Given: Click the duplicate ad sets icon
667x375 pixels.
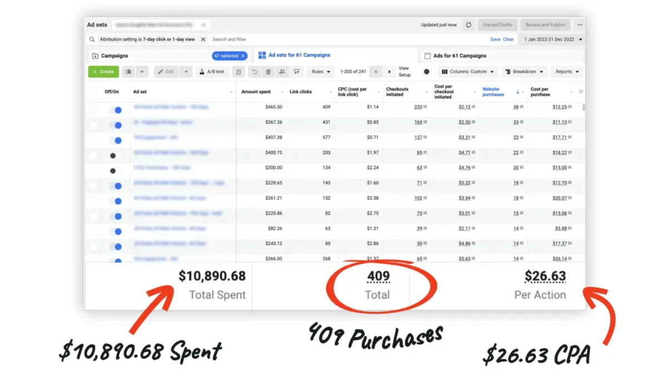Looking at the screenshot, I should (128, 72).
